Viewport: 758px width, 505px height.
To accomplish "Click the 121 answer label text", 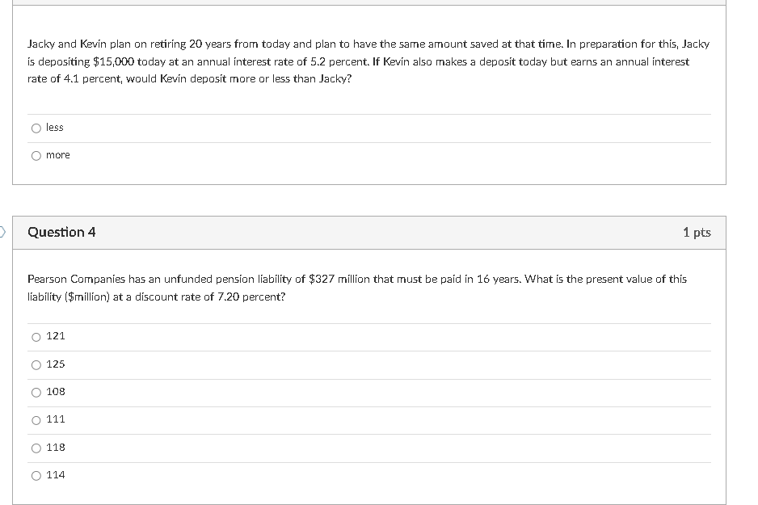I will point(55,336).
